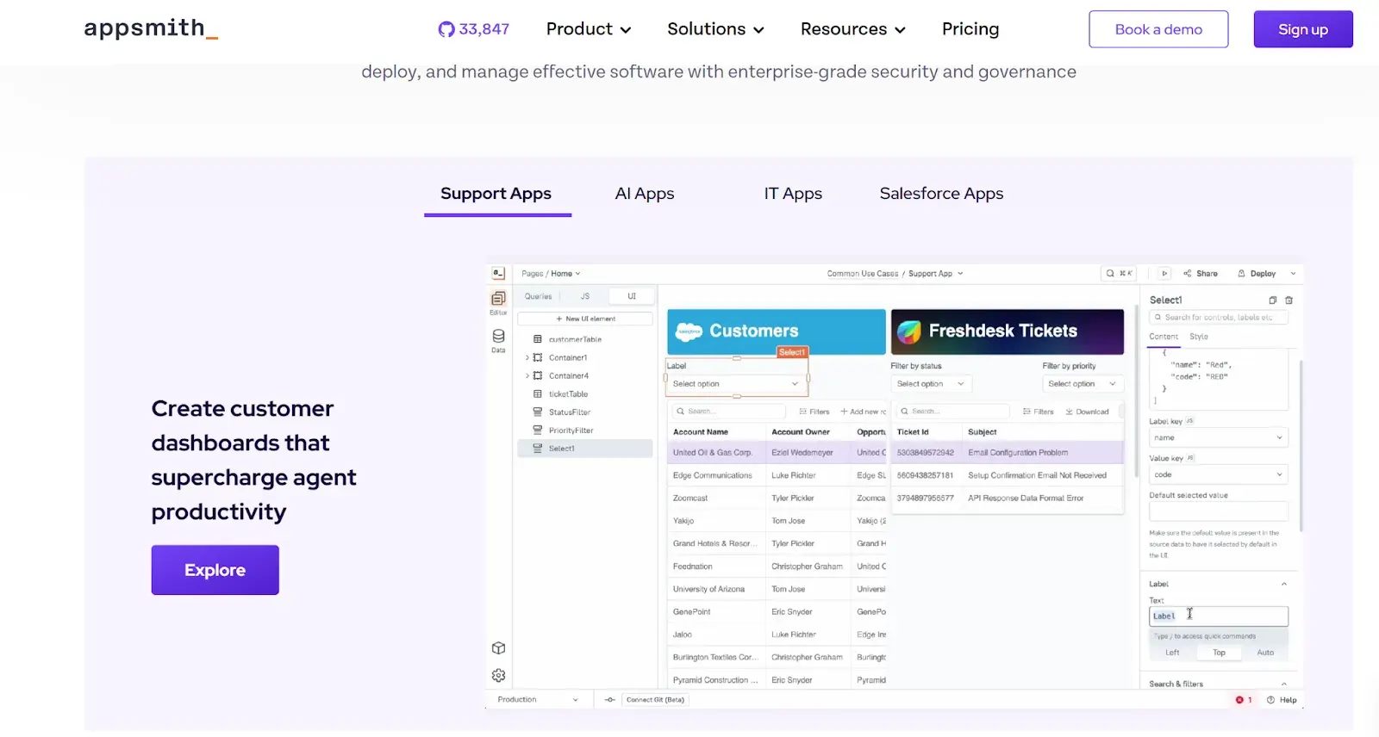Viewport: 1379px width, 737px height.
Task: Click the Appsmith home logo icon in editor
Action: click(x=498, y=273)
